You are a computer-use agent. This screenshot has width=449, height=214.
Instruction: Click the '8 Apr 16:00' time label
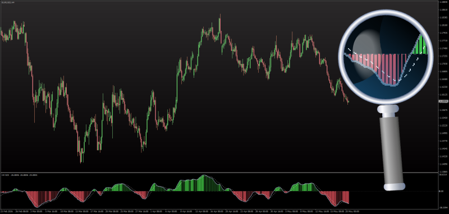(186, 212)
